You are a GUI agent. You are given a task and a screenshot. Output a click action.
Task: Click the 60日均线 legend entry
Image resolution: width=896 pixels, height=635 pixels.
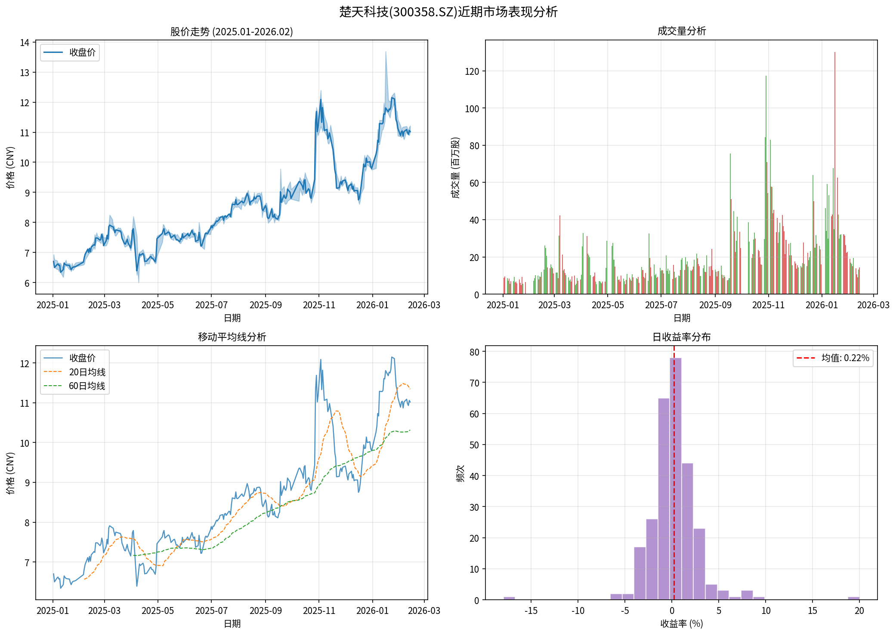pyautogui.click(x=87, y=386)
